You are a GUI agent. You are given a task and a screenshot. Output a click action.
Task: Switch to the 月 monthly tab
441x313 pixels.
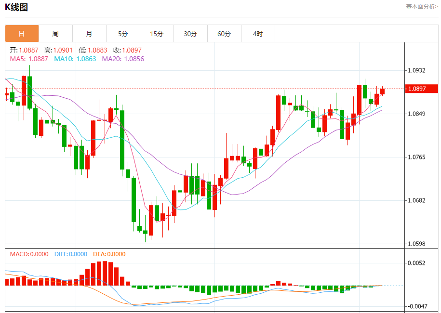(x=89, y=34)
